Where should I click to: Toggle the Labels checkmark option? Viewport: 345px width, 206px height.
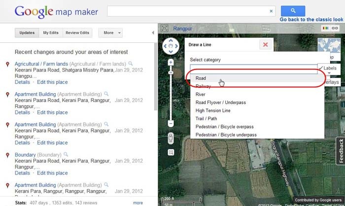[x=327, y=68]
